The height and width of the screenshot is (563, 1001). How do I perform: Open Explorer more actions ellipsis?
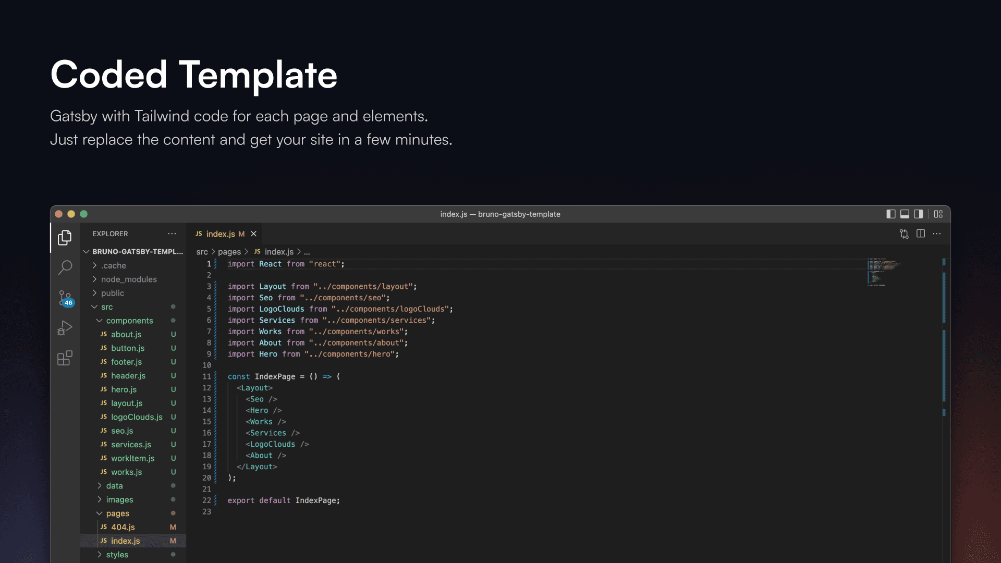click(172, 234)
